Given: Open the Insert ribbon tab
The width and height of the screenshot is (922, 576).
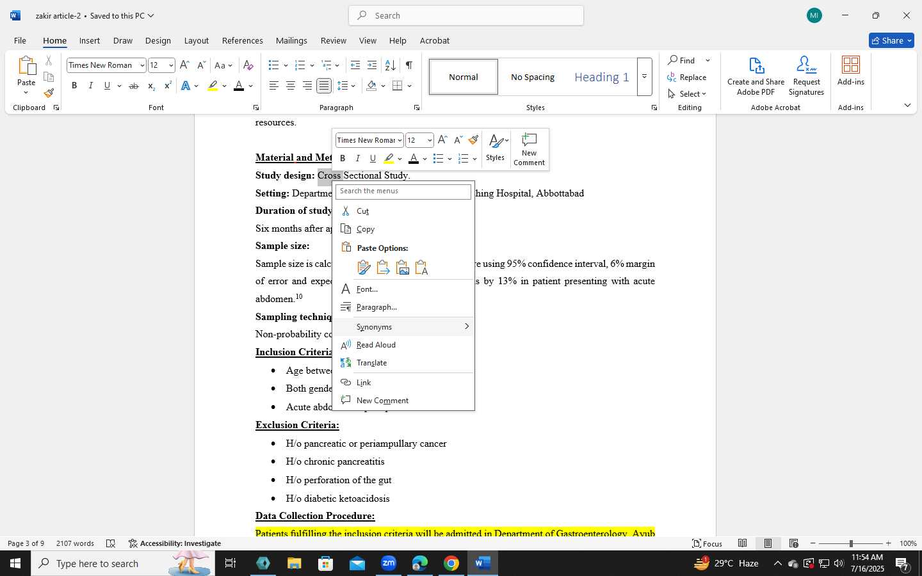Looking at the screenshot, I should click(x=90, y=40).
